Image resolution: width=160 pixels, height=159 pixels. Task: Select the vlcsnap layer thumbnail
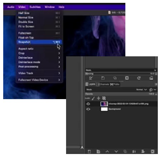[x=104, y=104]
